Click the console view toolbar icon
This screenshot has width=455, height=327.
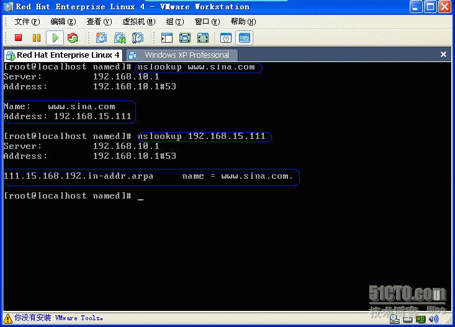coord(245,38)
